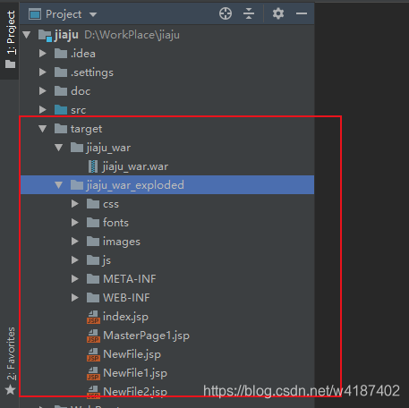409x408 pixels.
Task: Select the doc tree item label
Action: coord(81,91)
